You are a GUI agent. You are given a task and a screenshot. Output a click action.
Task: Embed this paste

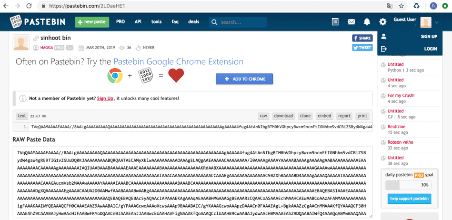(324, 116)
